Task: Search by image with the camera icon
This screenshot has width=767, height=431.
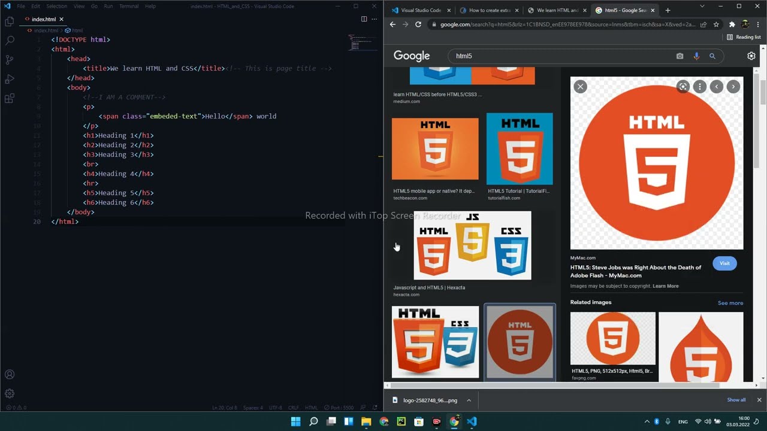Action: click(680, 56)
